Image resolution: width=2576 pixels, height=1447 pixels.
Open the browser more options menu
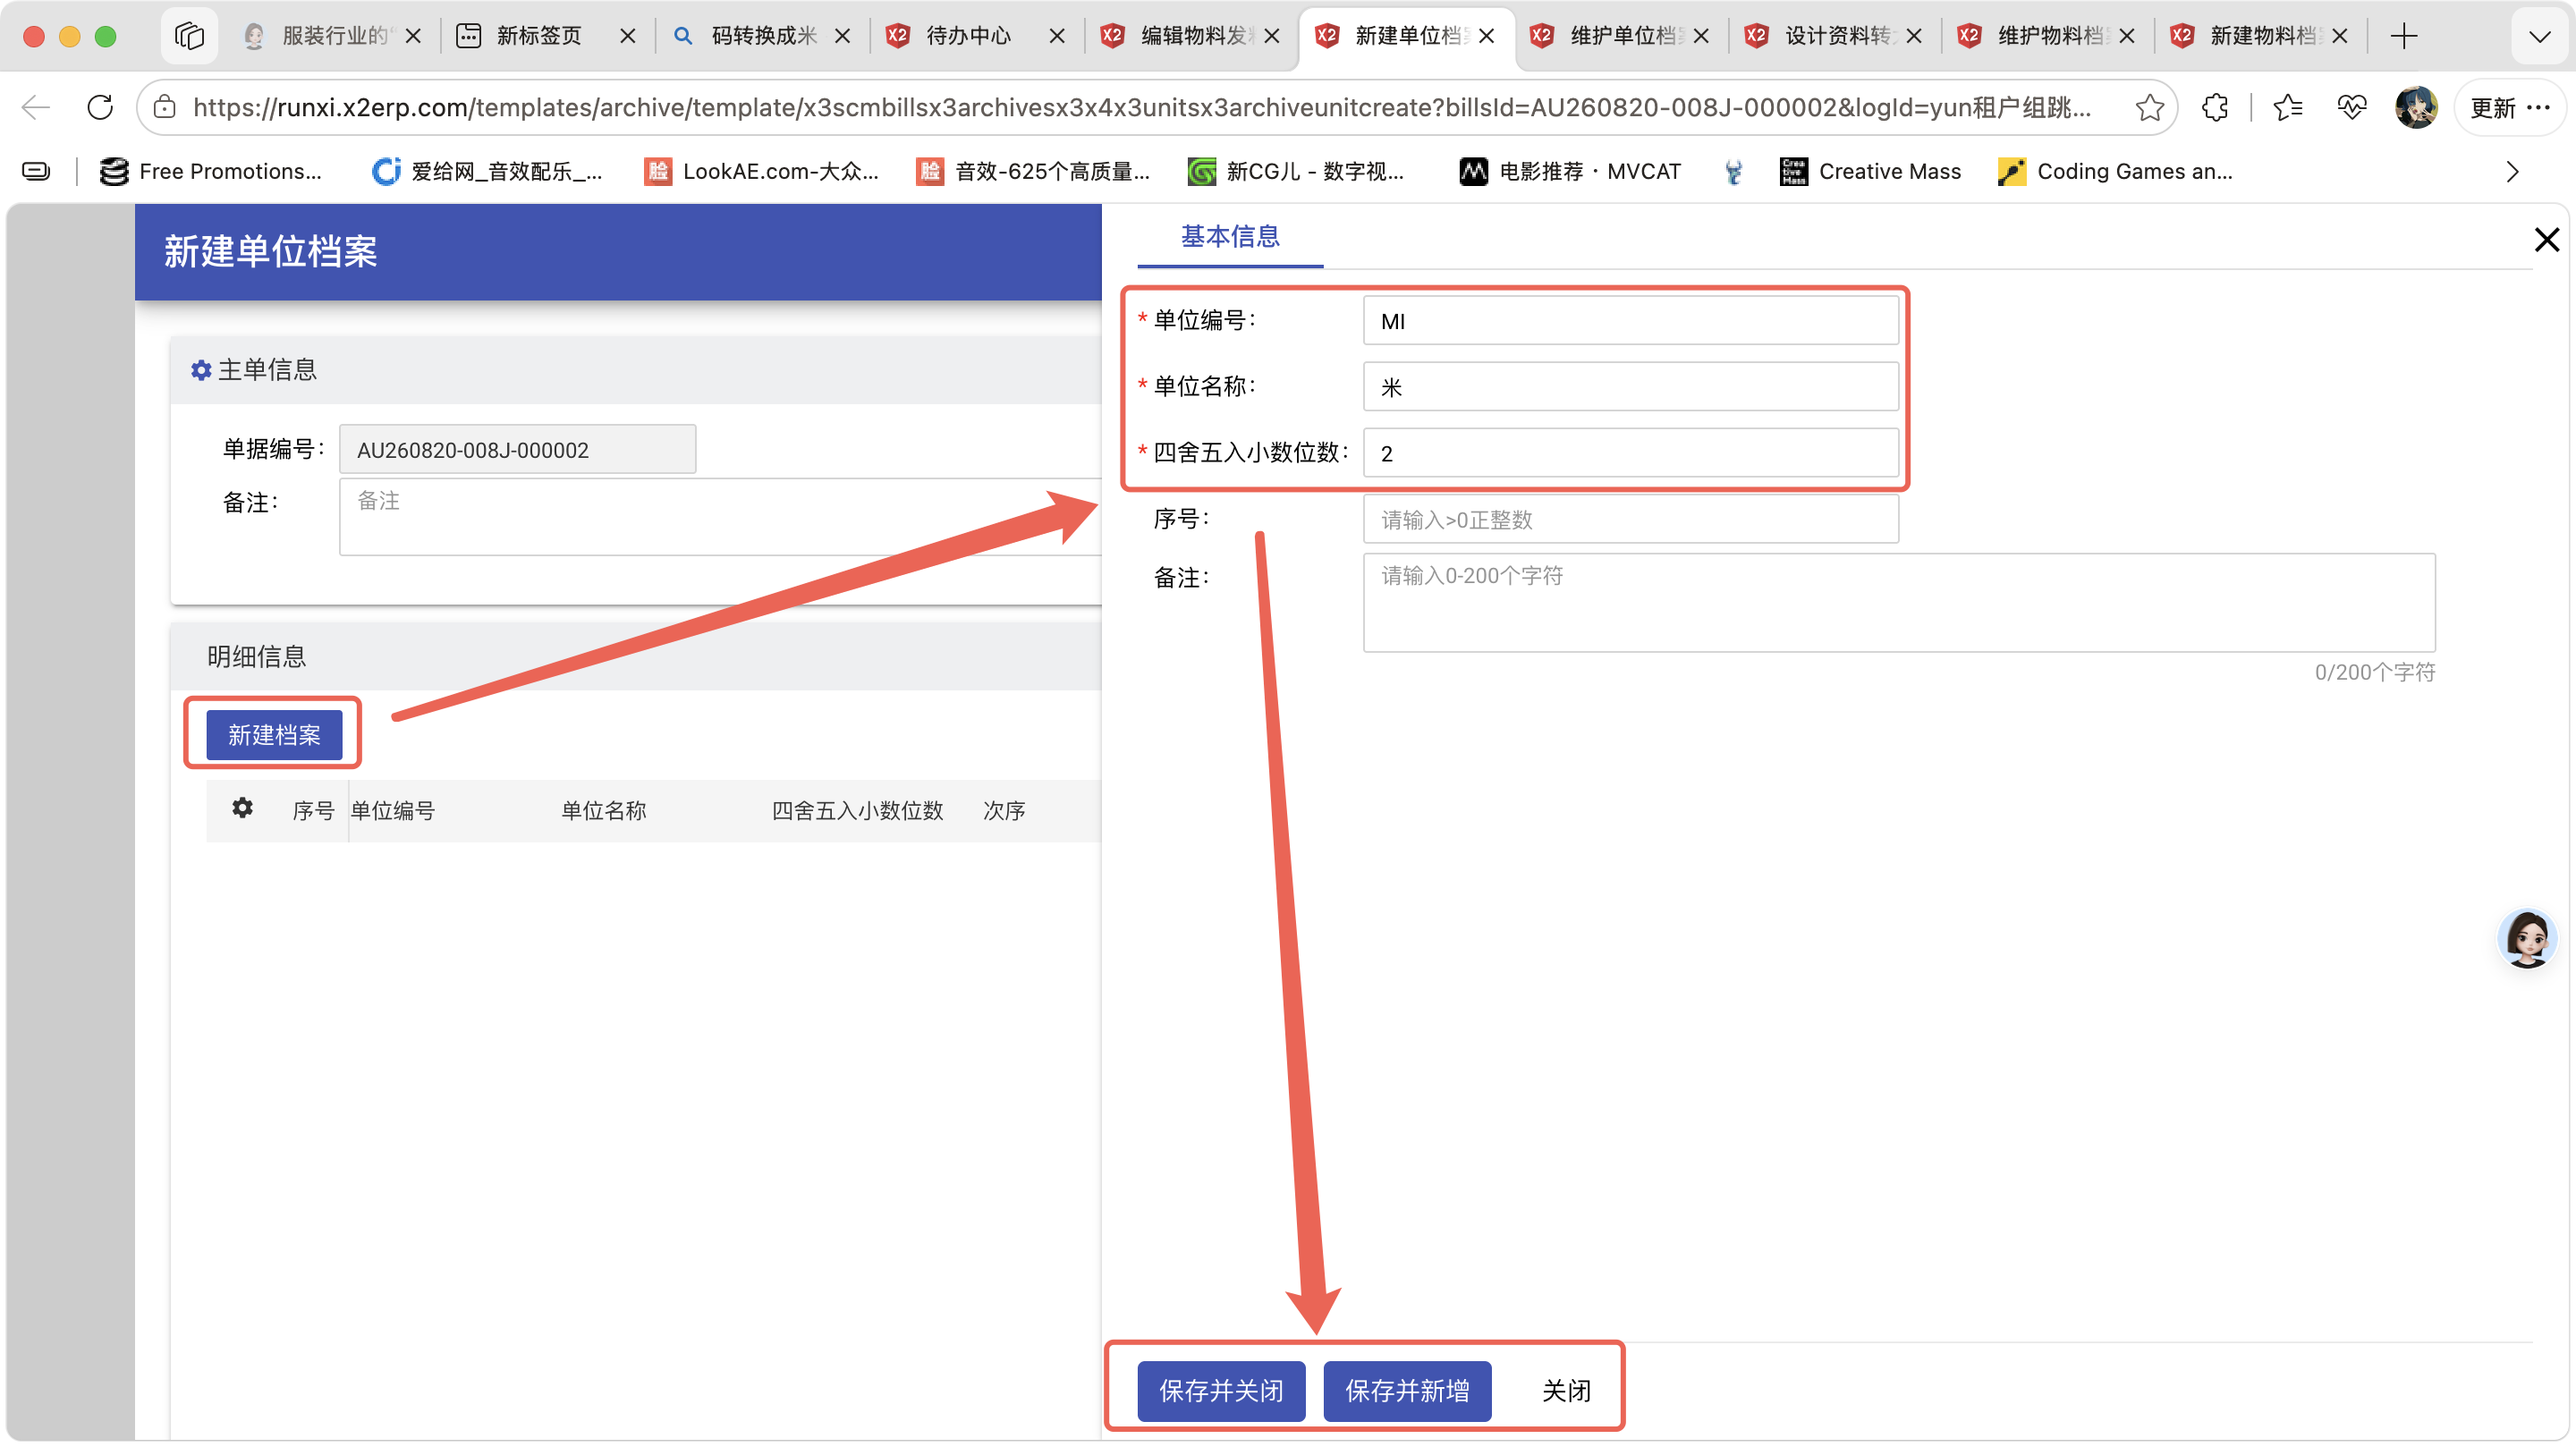(2538, 107)
